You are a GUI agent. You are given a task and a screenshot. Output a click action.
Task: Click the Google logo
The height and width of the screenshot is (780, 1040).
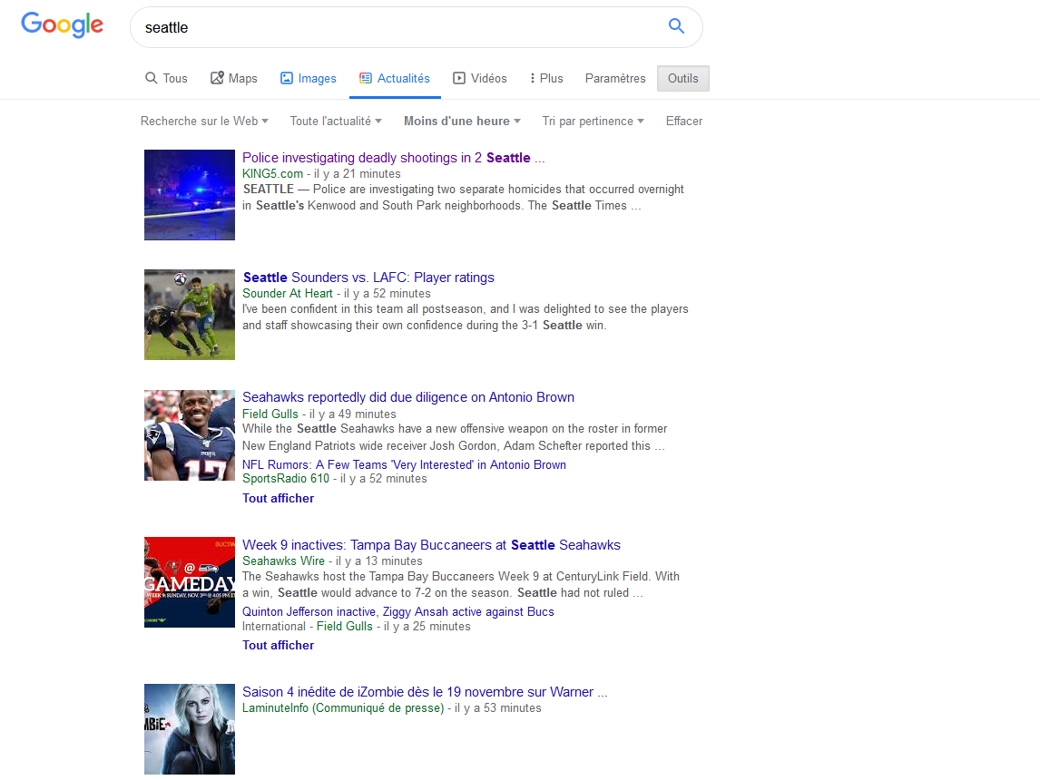[62, 25]
